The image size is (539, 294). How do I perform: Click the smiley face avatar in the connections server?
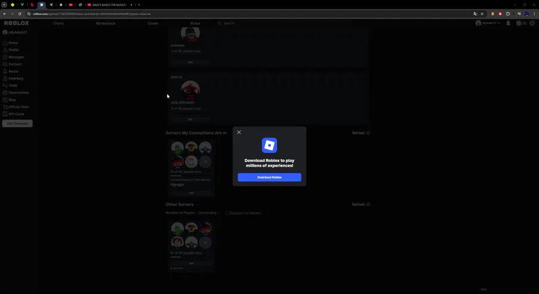tap(191, 161)
